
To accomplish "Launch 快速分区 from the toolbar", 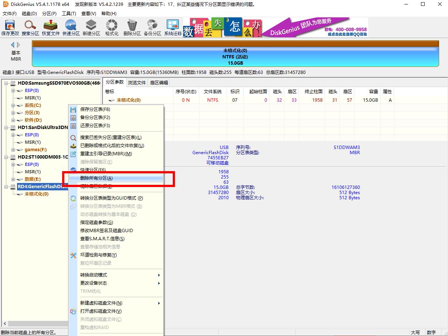I will click(71, 27).
